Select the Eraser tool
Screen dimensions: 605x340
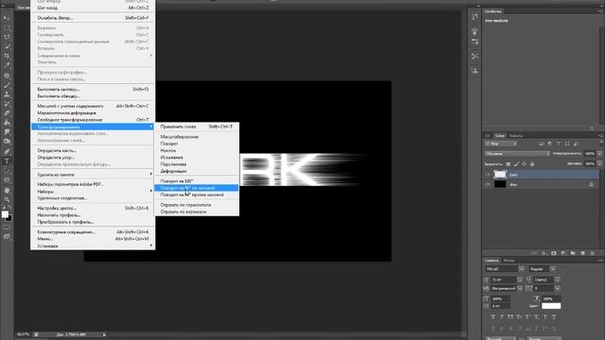7,113
